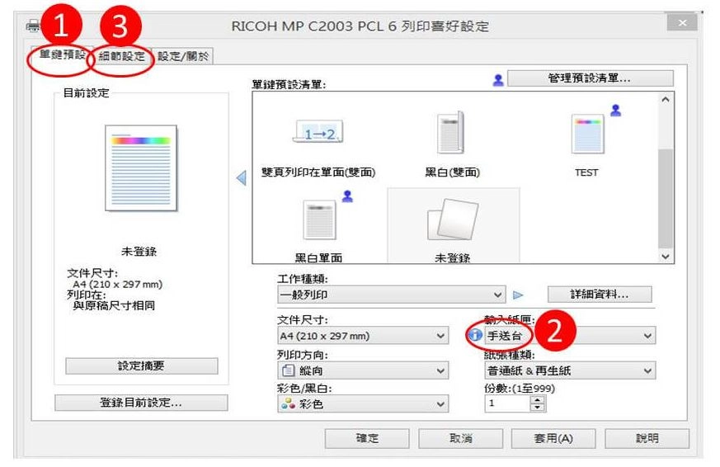Click the 設定摘要 button
The height and width of the screenshot is (467, 720).
point(141,366)
